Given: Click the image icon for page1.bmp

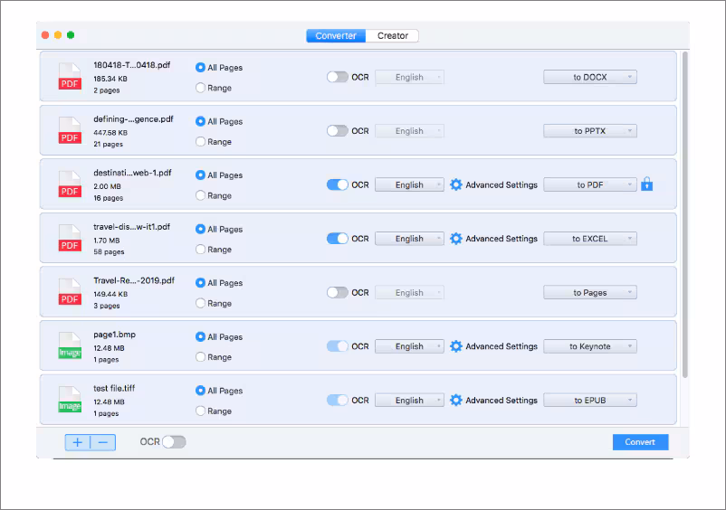Looking at the screenshot, I should click(70, 346).
